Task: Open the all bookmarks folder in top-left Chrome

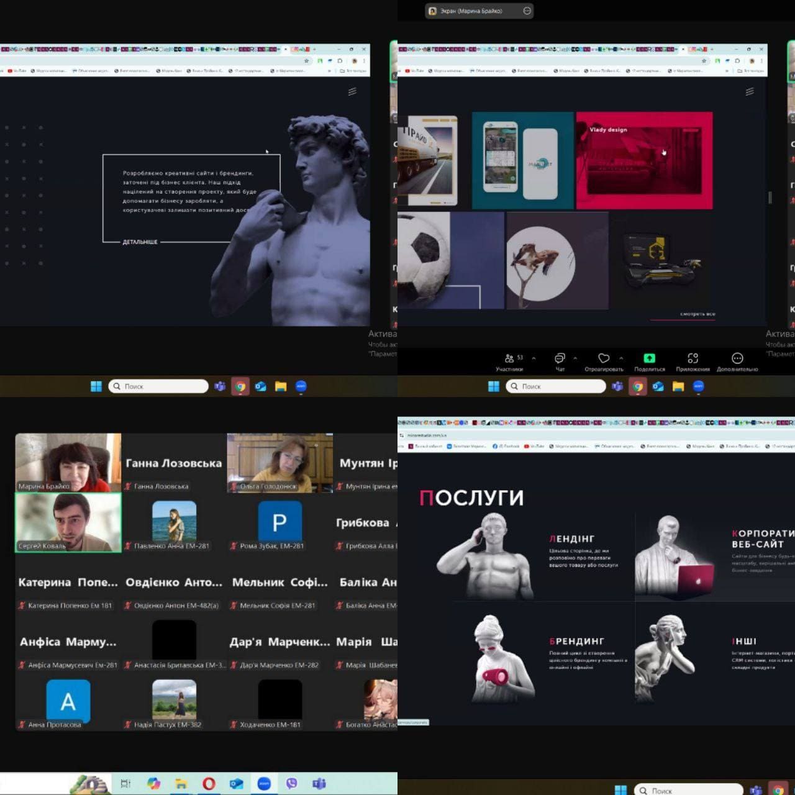Action: pyautogui.click(x=354, y=71)
